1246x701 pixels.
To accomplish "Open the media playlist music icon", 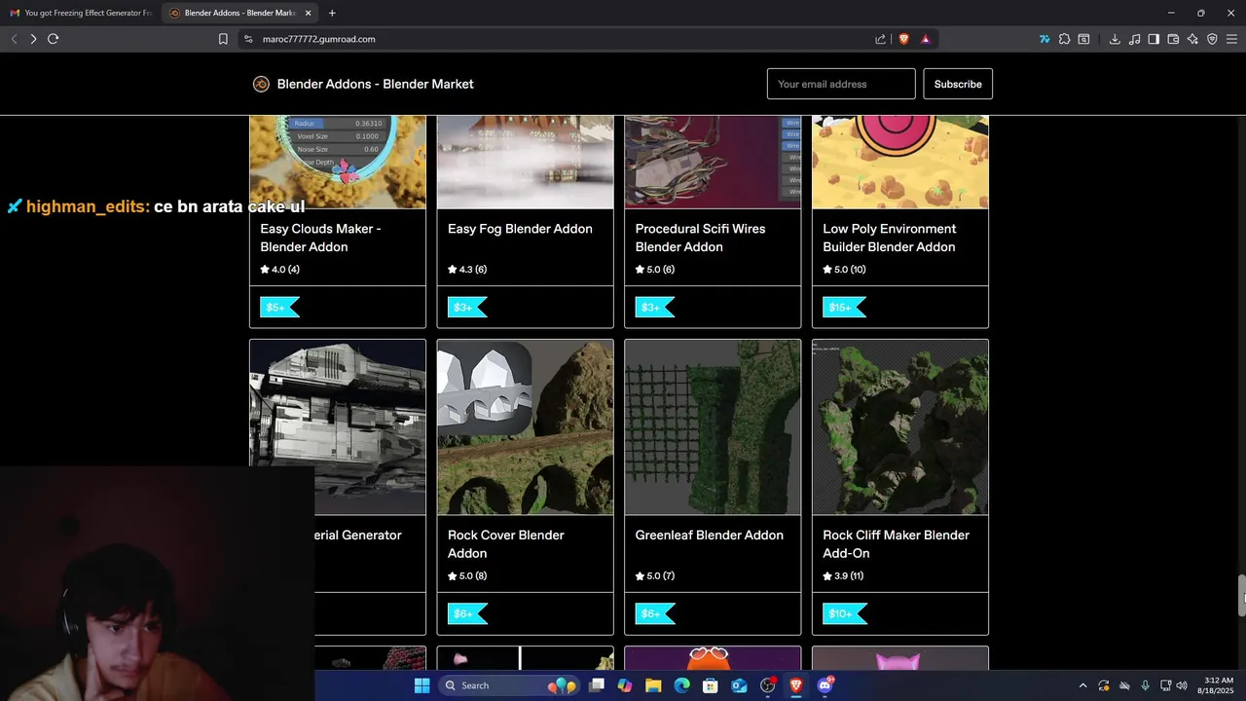I will pyautogui.click(x=1134, y=39).
